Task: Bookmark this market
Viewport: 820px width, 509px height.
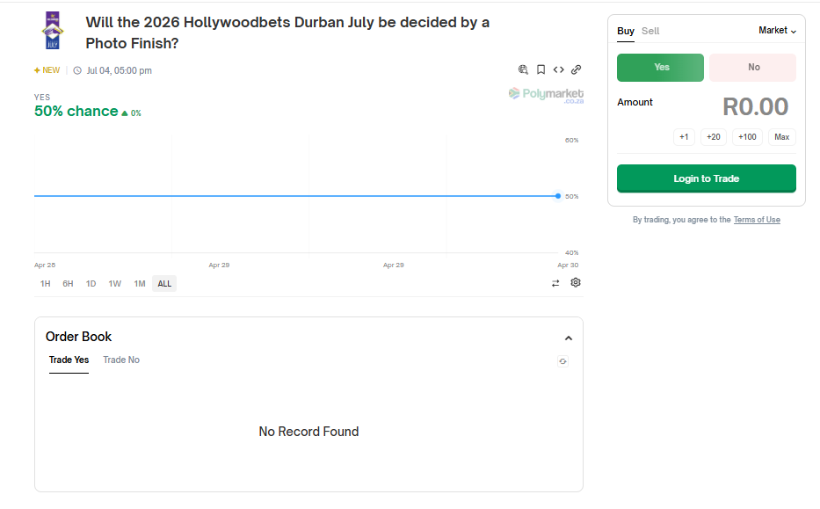Action: click(x=541, y=69)
